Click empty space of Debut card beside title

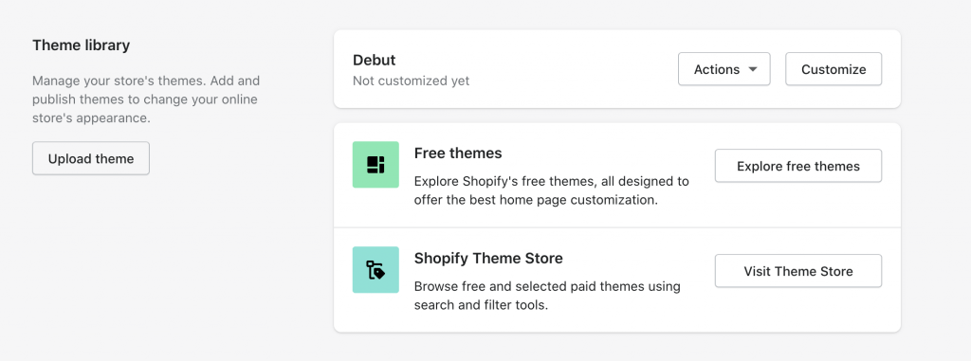pyautogui.click(x=558, y=69)
